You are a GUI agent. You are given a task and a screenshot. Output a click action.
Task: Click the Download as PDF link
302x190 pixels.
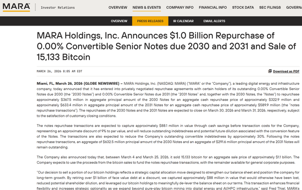(286, 71)
